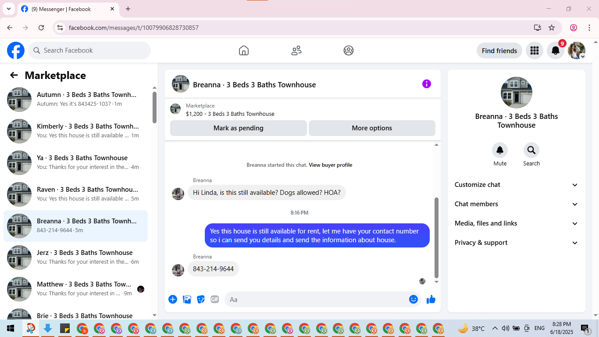Open the install app icon in address bar

[538, 28]
